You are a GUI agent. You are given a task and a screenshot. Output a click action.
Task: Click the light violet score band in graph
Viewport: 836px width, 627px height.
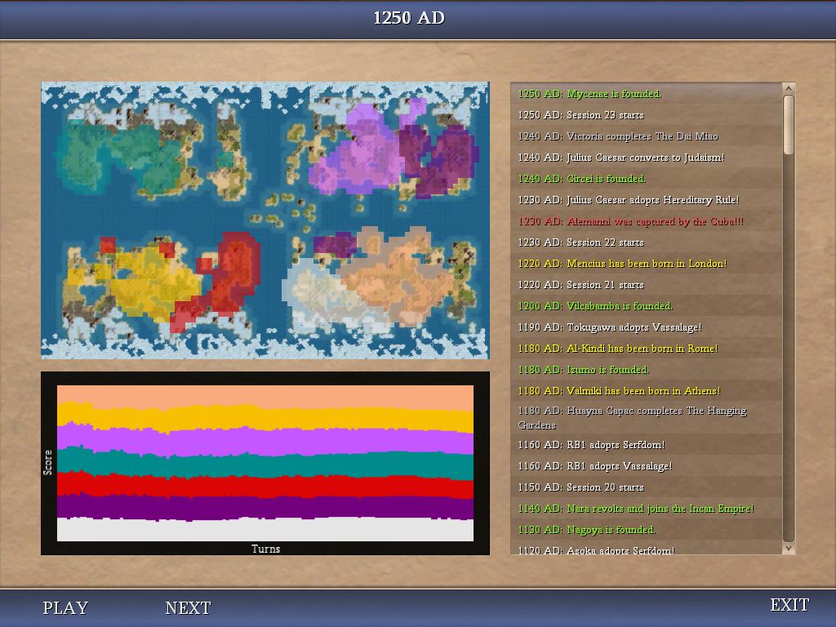pyautogui.click(x=265, y=441)
